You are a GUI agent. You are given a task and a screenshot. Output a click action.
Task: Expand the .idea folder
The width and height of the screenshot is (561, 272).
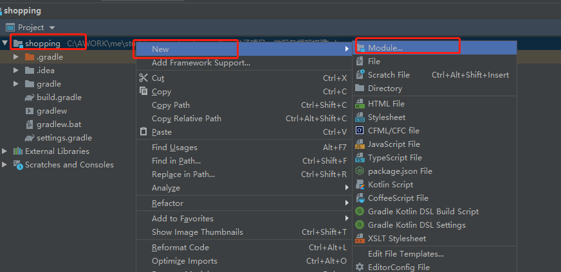tap(15, 71)
